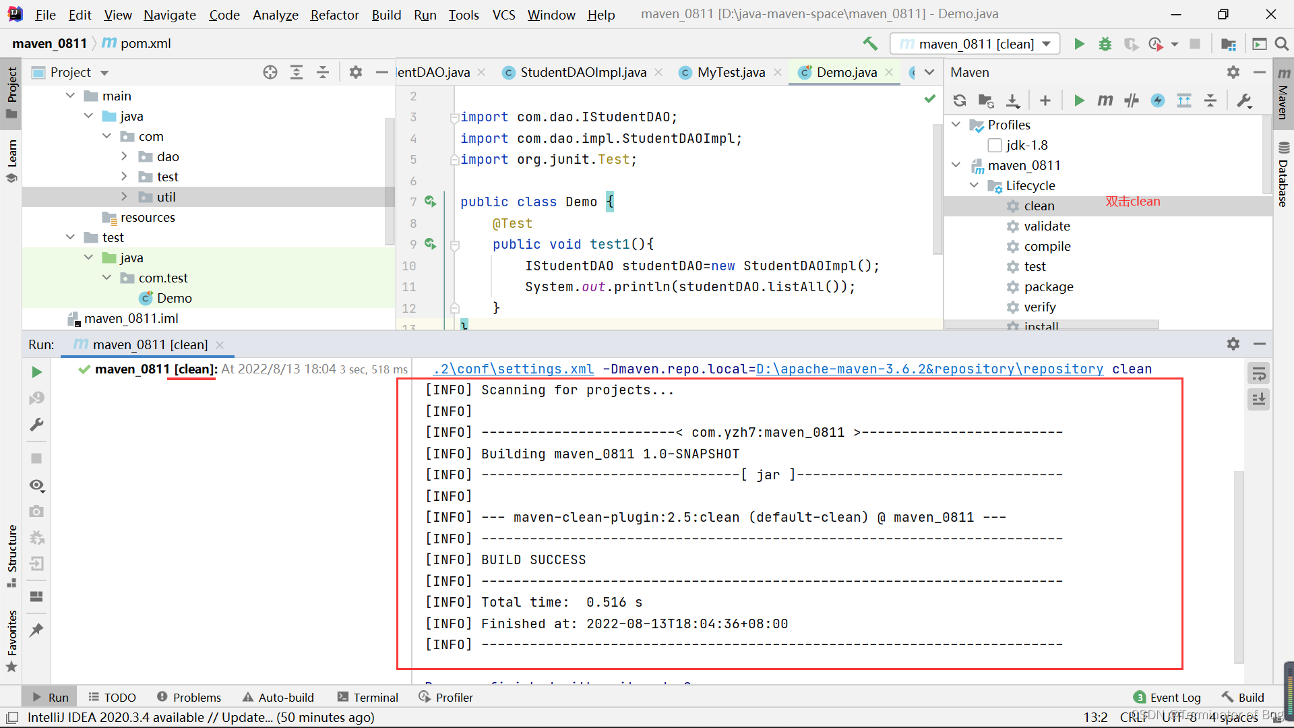The width and height of the screenshot is (1294, 728).
Task: Click the locate-file target icon in the Project panel
Action: (x=270, y=72)
